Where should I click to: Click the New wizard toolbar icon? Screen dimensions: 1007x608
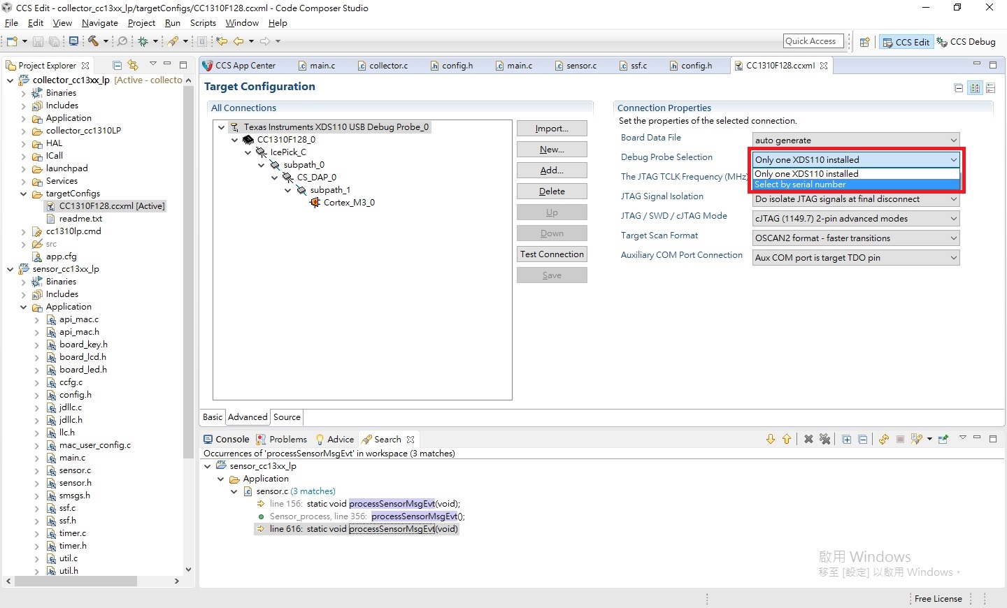click(x=12, y=42)
